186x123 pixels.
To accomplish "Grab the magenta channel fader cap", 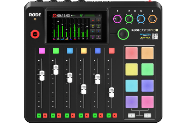I will [x=42, y=76].
